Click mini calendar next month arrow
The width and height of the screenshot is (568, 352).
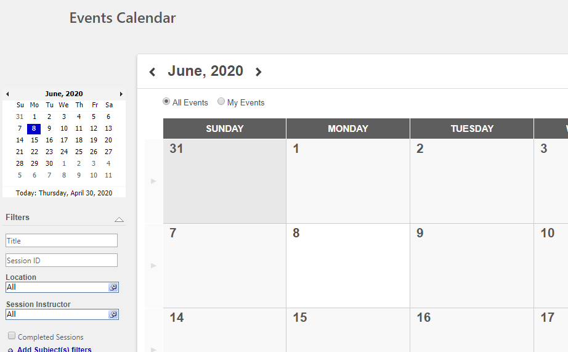pos(121,94)
